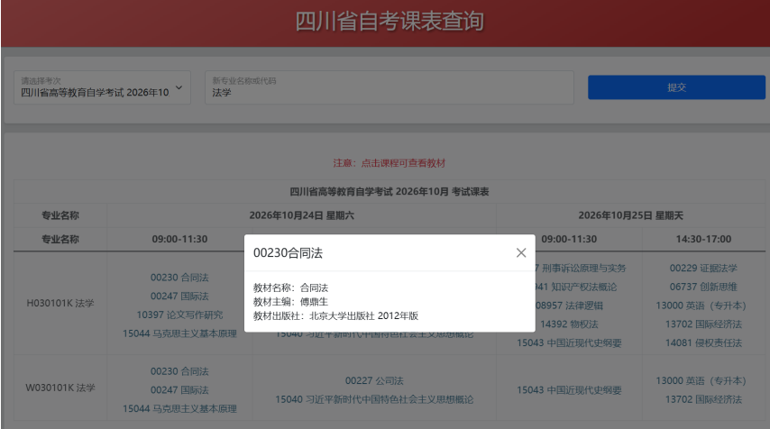Open 13702 国际经济法 in W030101K row
Image resolution: width=770 pixels, height=429 pixels.
click(703, 399)
